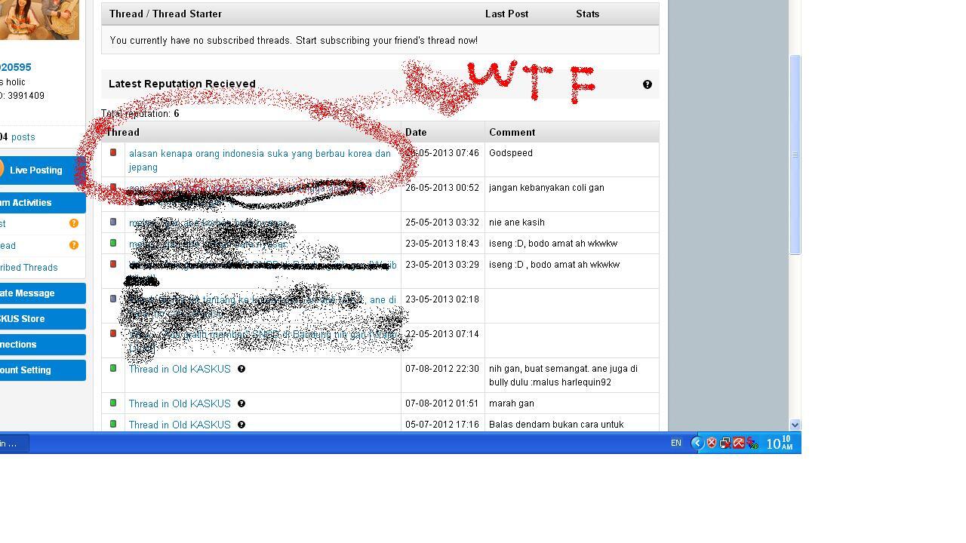Viewport: 966px width, 543px height.
Task: Click the profile avatar picture
Action: tap(39, 20)
